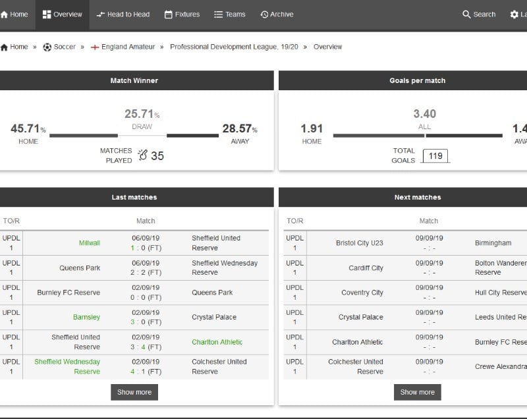The width and height of the screenshot is (527, 419).
Task: Select matches played count 35
Action: [157, 156]
